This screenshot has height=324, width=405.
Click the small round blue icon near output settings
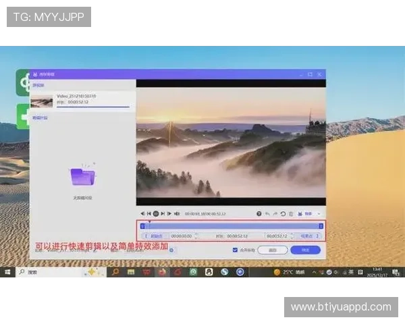(171, 250)
